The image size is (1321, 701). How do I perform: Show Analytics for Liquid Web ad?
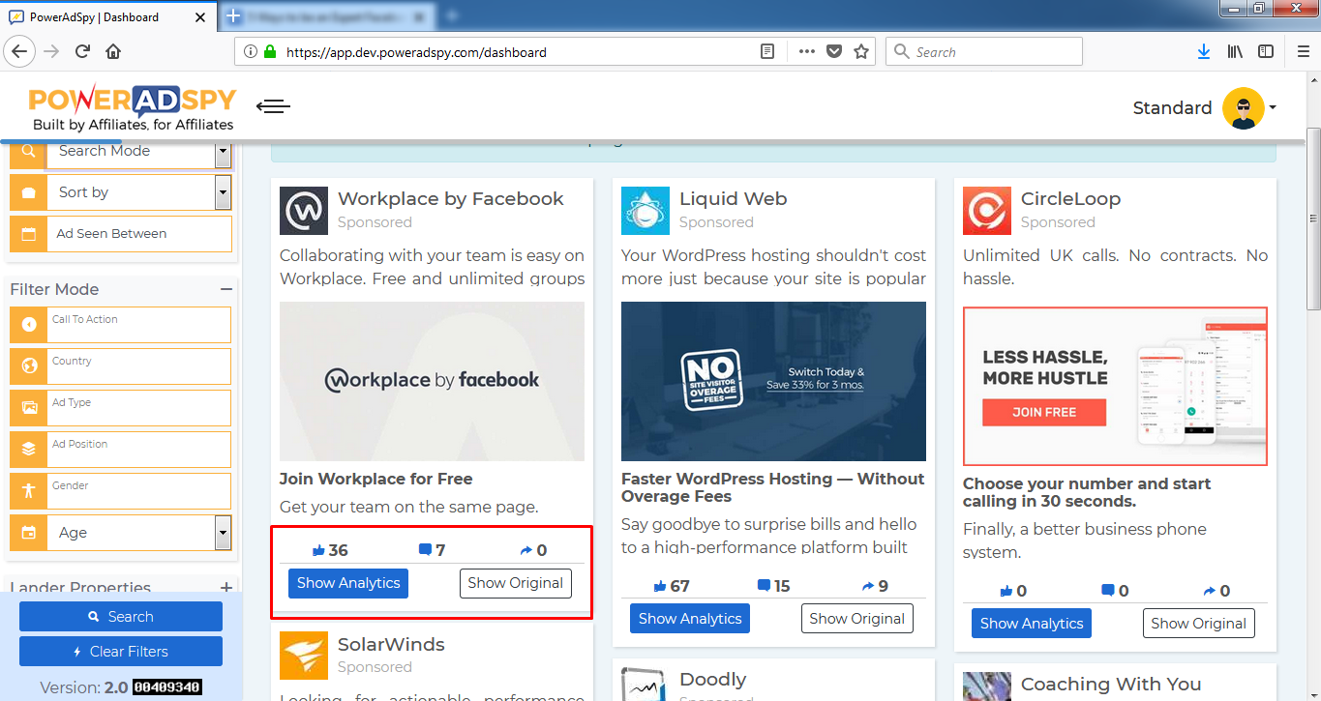pyautogui.click(x=690, y=619)
